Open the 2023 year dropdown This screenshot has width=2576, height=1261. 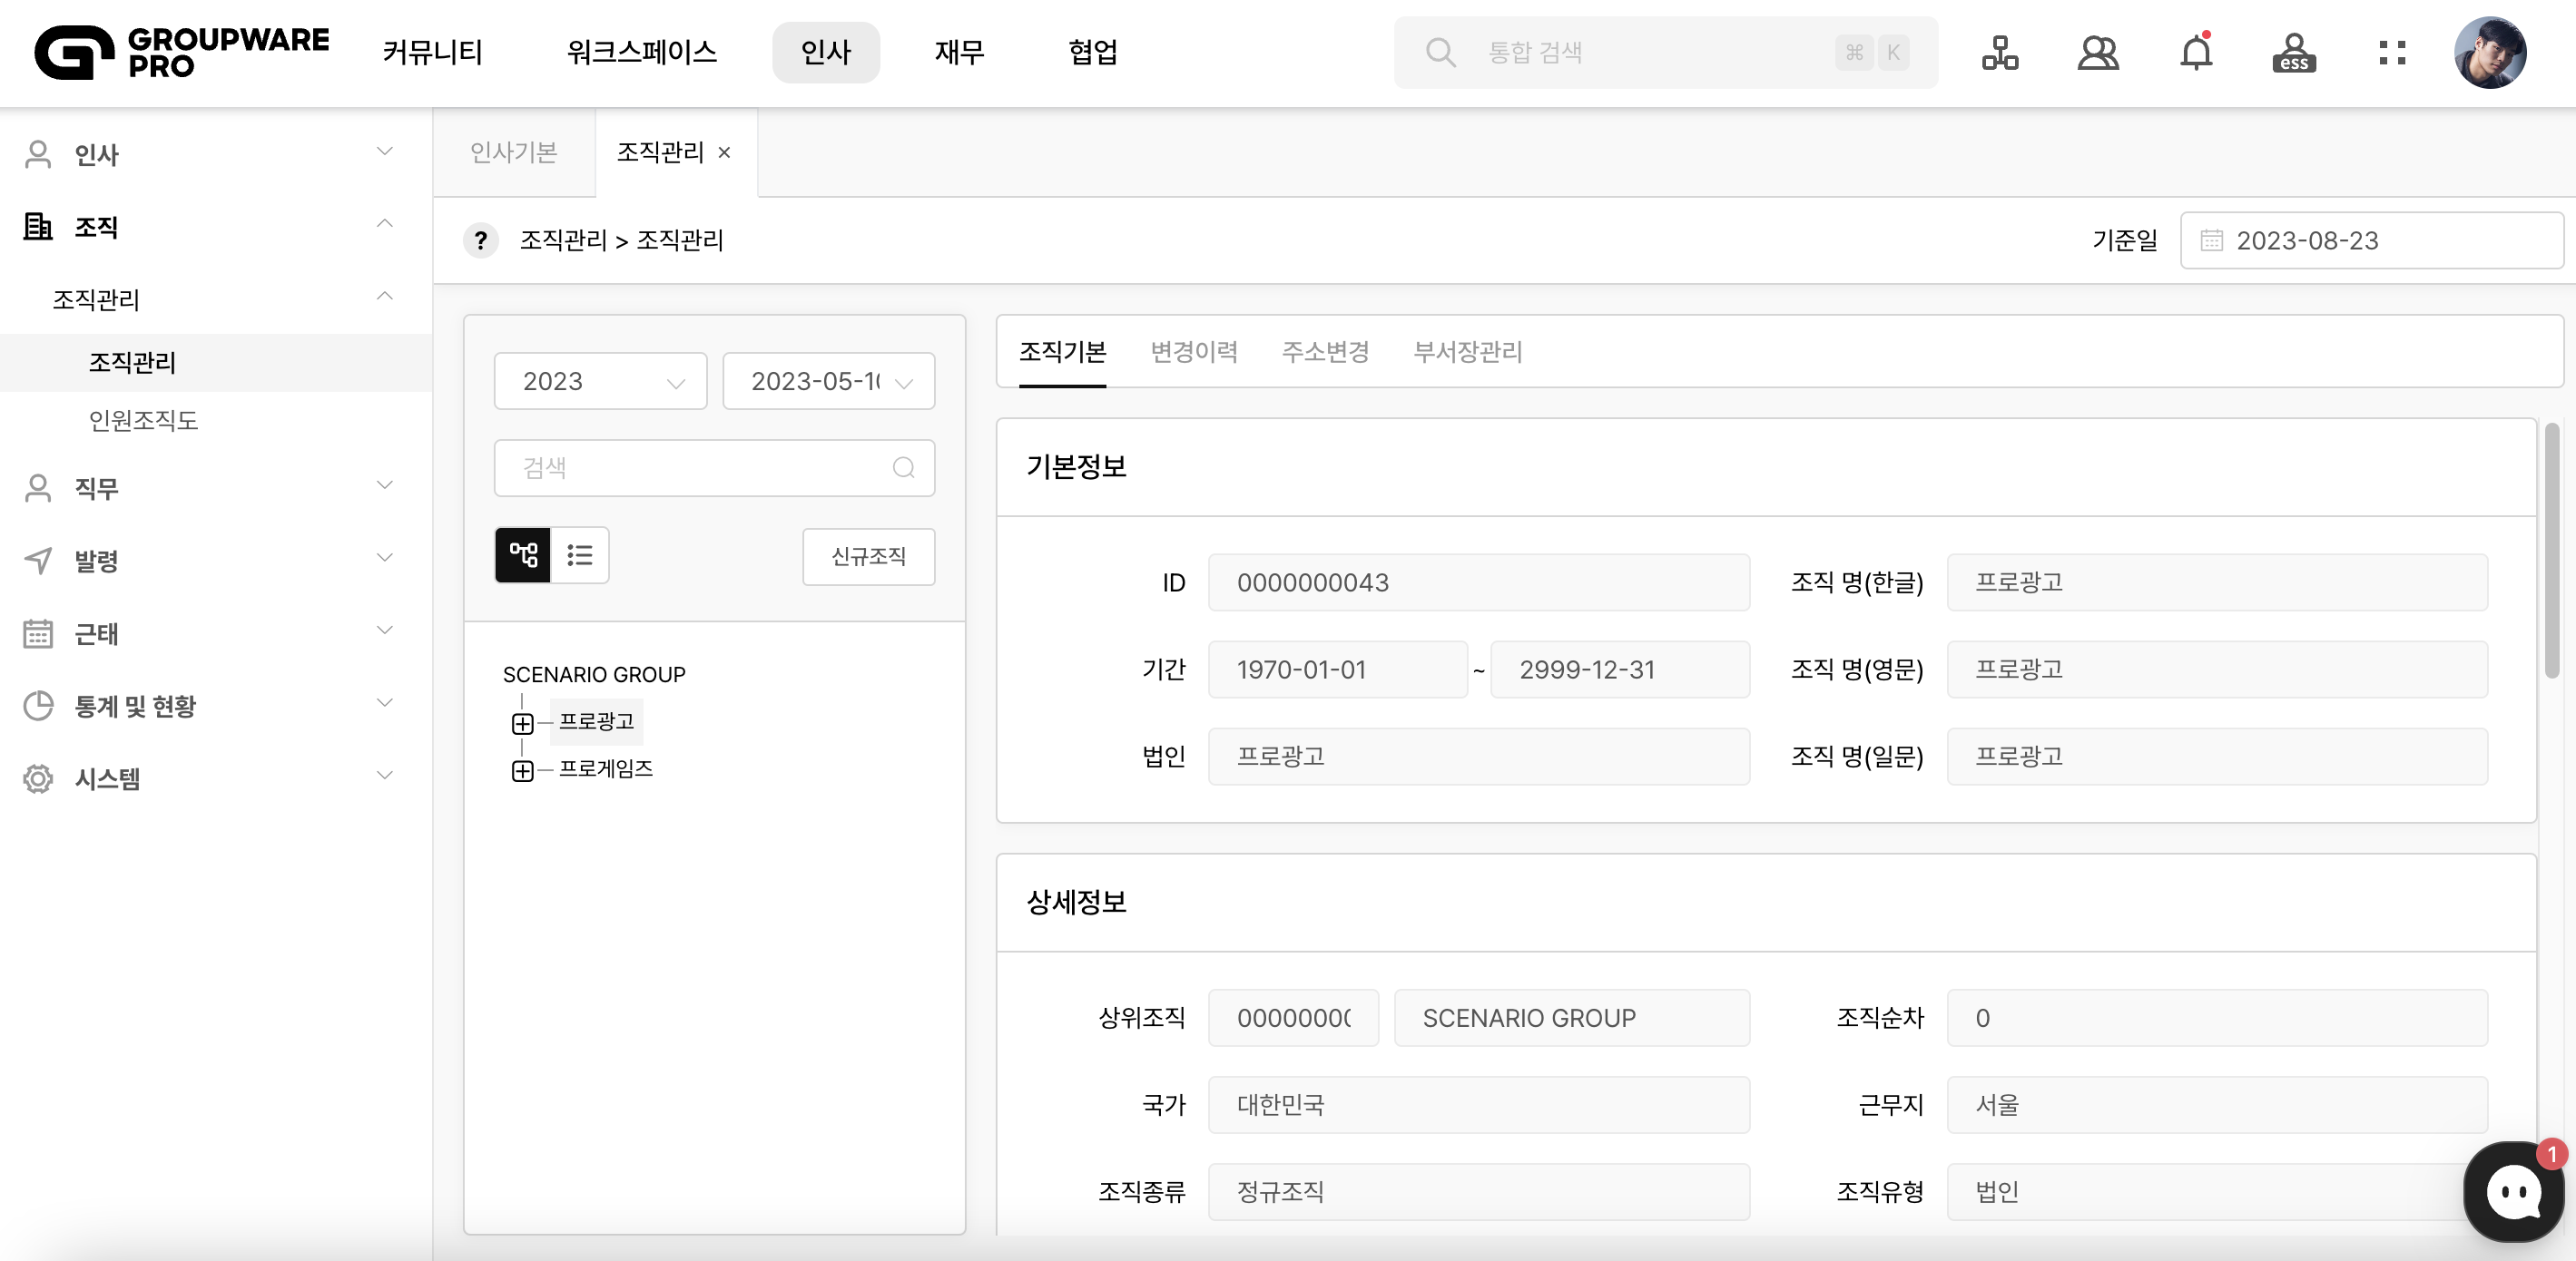600,382
